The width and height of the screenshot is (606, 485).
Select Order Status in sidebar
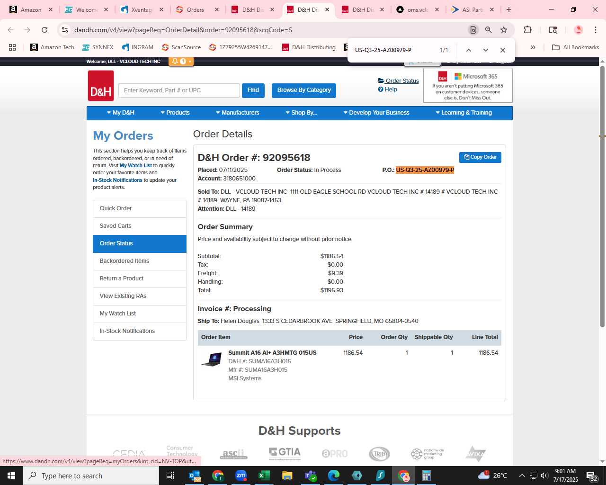pyautogui.click(x=140, y=244)
